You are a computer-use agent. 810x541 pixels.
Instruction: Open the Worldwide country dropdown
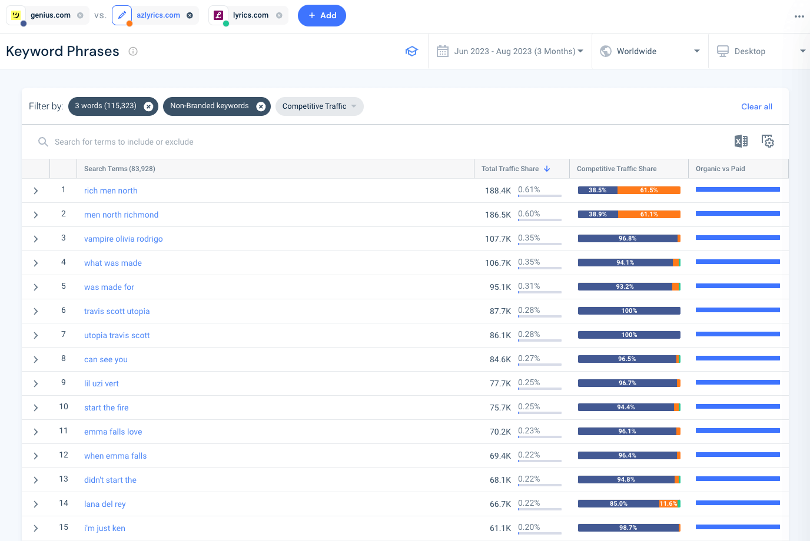pos(650,51)
